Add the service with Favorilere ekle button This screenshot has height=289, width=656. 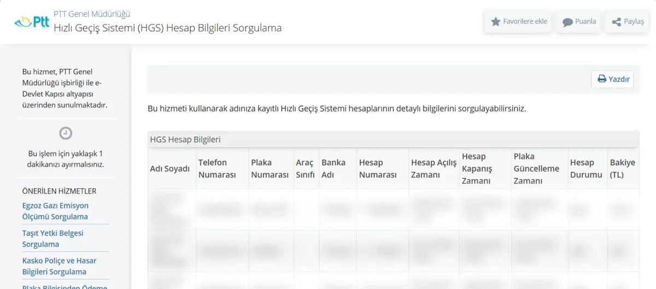click(x=518, y=22)
